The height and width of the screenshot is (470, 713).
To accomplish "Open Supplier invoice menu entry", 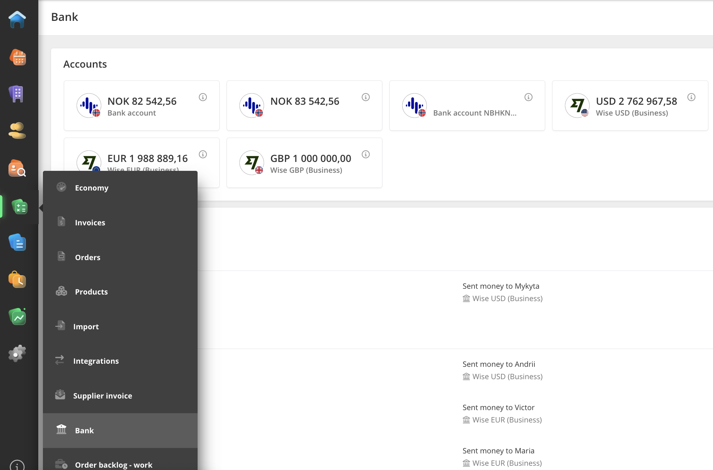I will point(102,396).
